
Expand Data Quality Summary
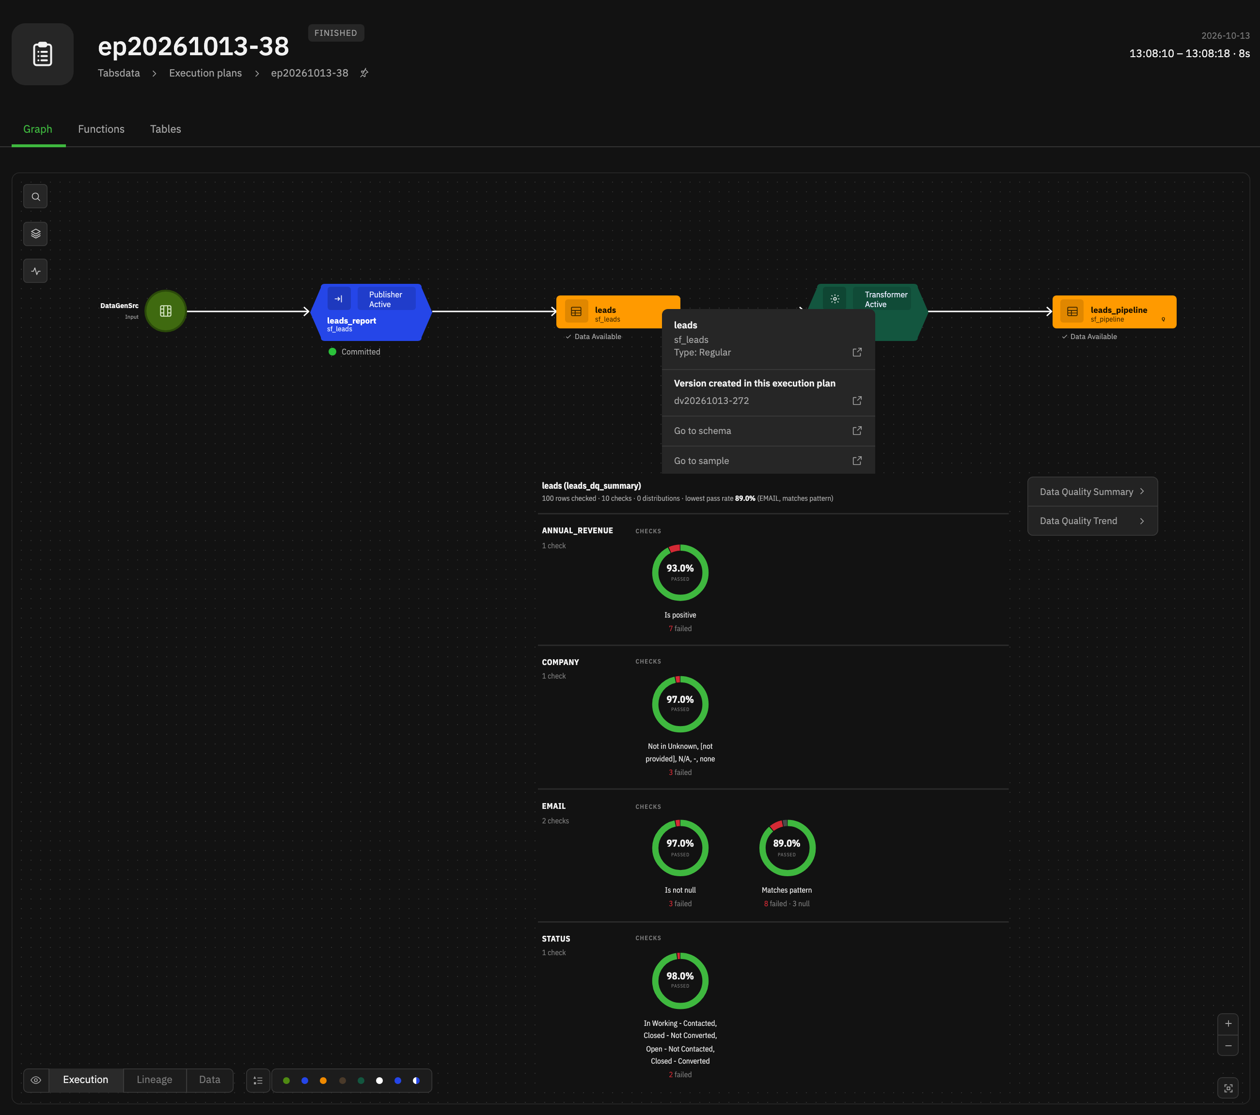click(1092, 492)
